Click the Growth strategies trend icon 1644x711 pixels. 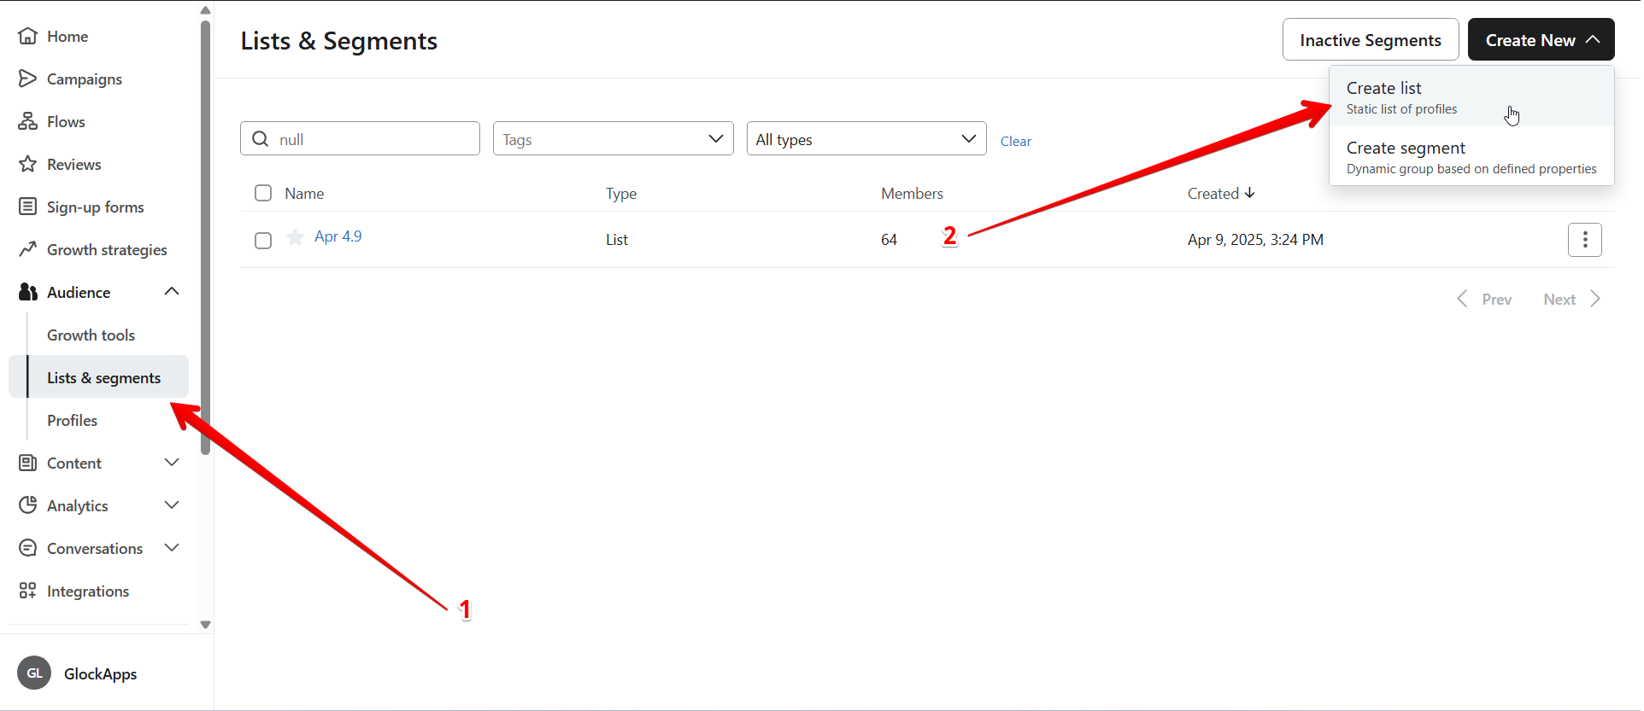coord(28,249)
